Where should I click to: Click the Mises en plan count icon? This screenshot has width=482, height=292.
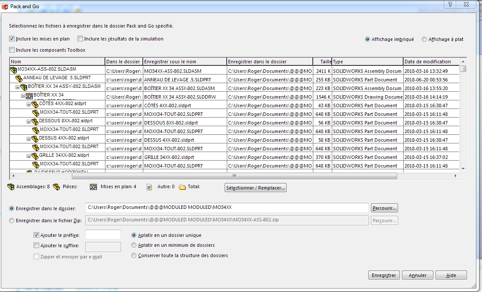tap(93, 187)
